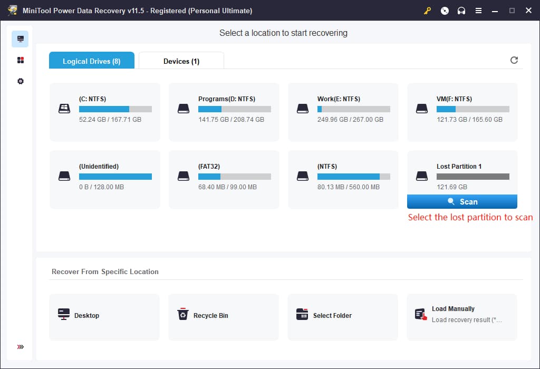Select the Work(E: NTFS) drive
Viewport: 540px width, 369px height.
tap(343, 112)
